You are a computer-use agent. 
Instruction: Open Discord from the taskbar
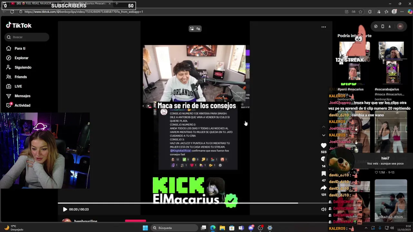coord(251,228)
